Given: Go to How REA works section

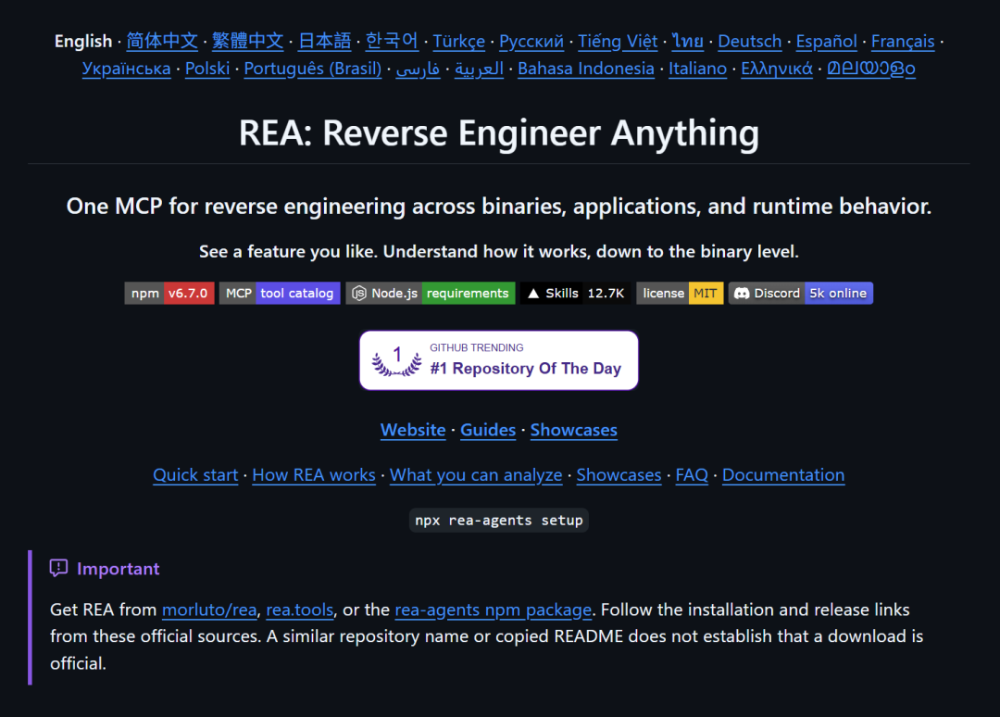Looking at the screenshot, I should click(x=314, y=475).
